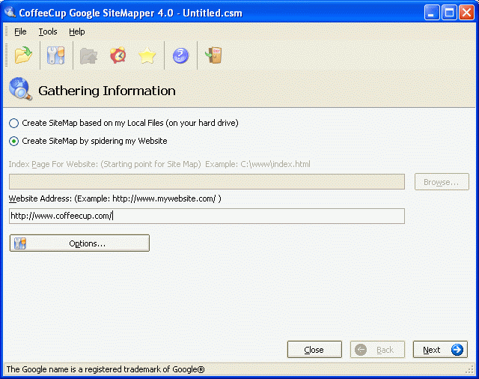The height and width of the screenshot is (379, 479).
Task: Open settings with the wrench tools icon
Action: coord(55,55)
